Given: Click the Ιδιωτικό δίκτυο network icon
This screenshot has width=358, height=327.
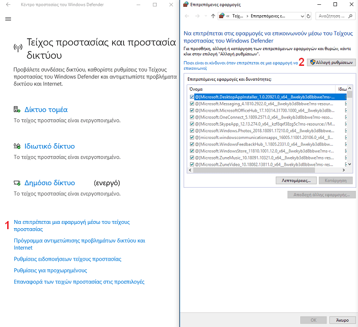Looking at the screenshot, I should (17, 146).
